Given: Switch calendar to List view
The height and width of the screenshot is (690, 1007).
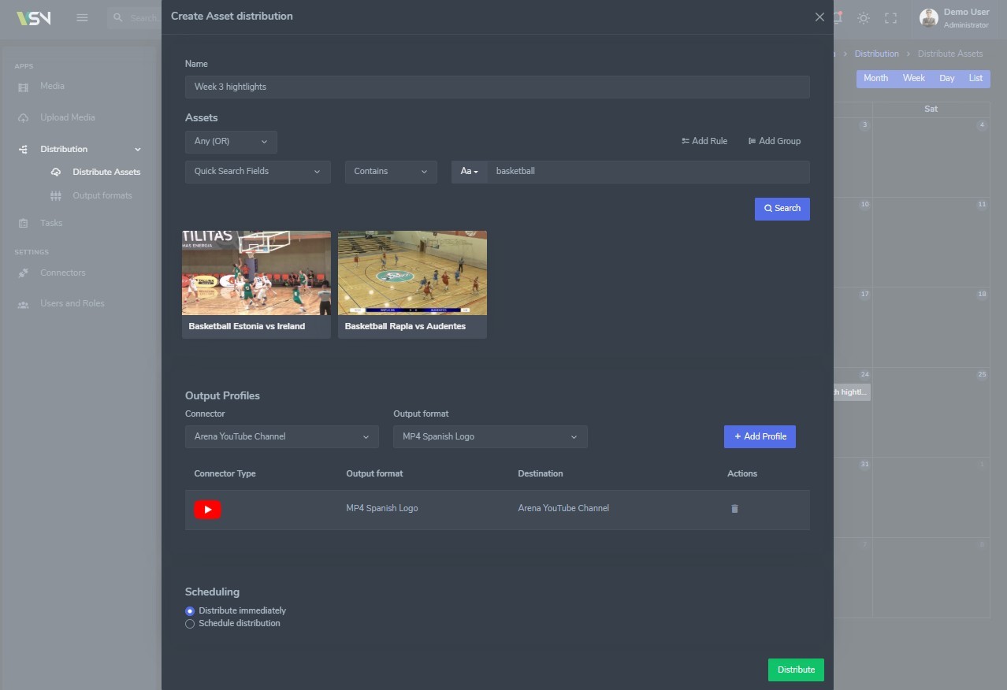Looking at the screenshot, I should pyautogui.click(x=975, y=78).
